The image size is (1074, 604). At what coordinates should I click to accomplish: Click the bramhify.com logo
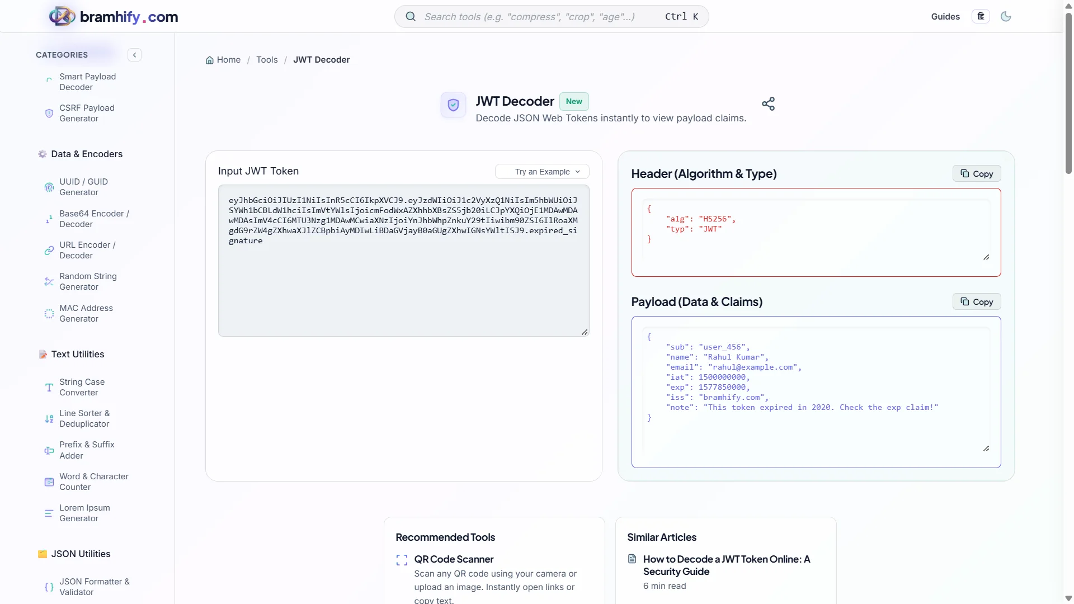coord(114,17)
